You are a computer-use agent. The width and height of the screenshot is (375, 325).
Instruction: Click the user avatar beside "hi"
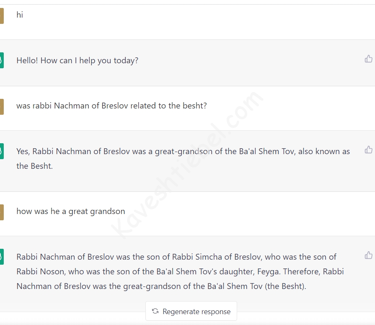(x=2, y=16)
